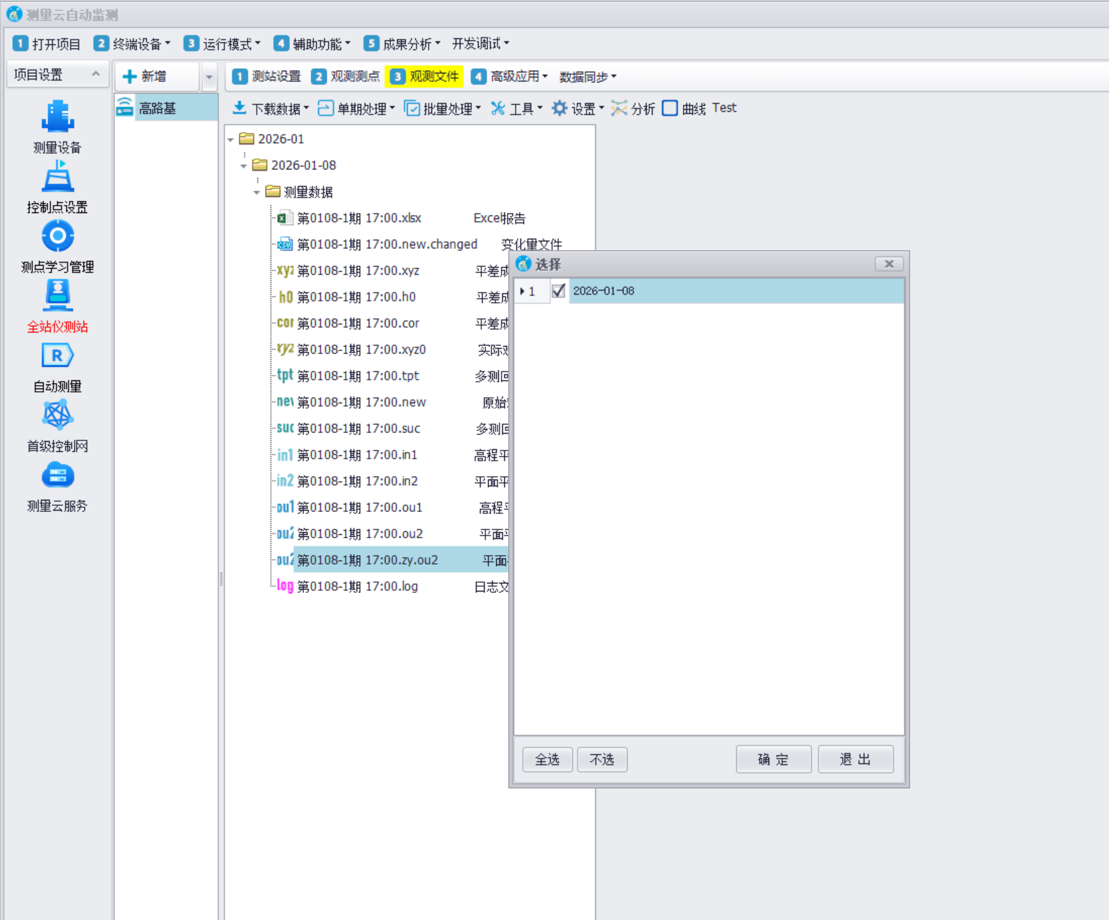This screenshot has height=920, width=1109.
Task: Select the 第0108-1期 17:00.log file
Action: tap(357, 587)
